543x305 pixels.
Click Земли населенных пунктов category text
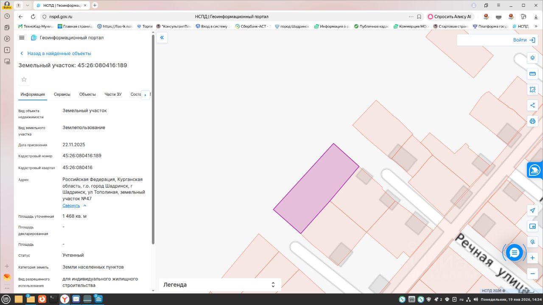pos(93,267)
